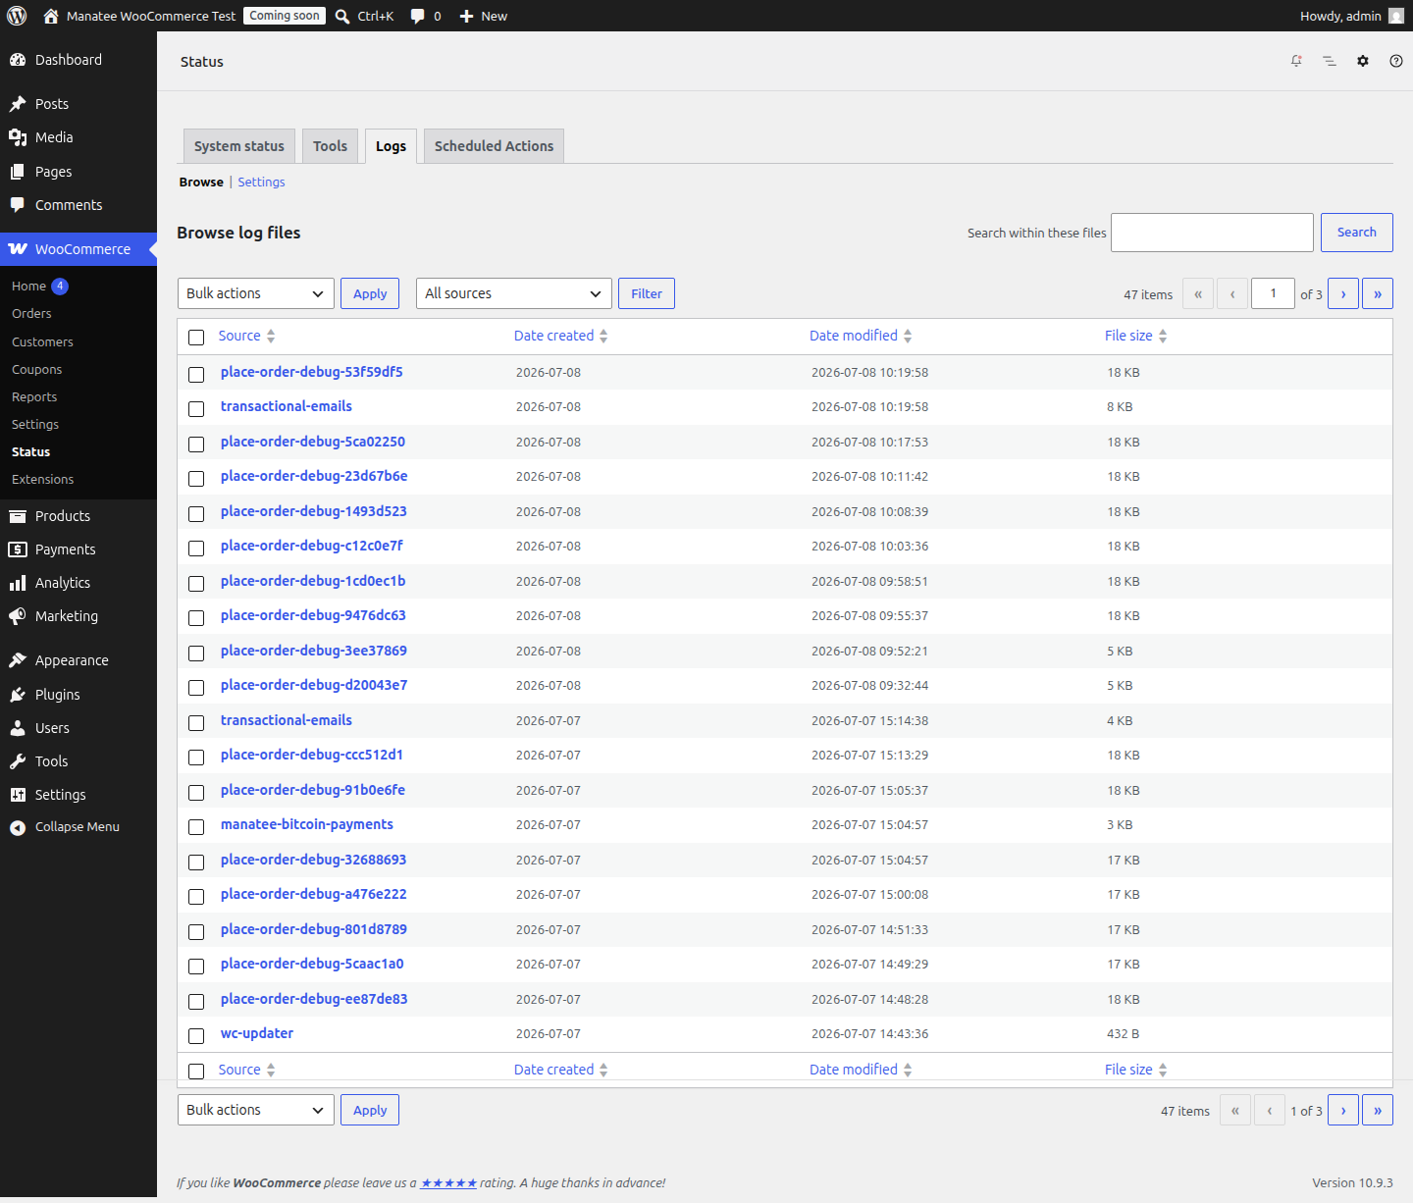1413x1203 pixels.
Task: Click the admin avatar thumbnail
Action: (x=1396, y=16)
